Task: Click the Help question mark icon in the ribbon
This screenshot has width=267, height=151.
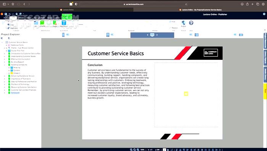Action: (191, 23)
